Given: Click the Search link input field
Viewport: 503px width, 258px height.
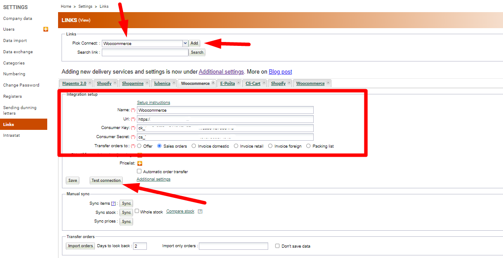Looking at the screenshot, I should pos(145,52).
